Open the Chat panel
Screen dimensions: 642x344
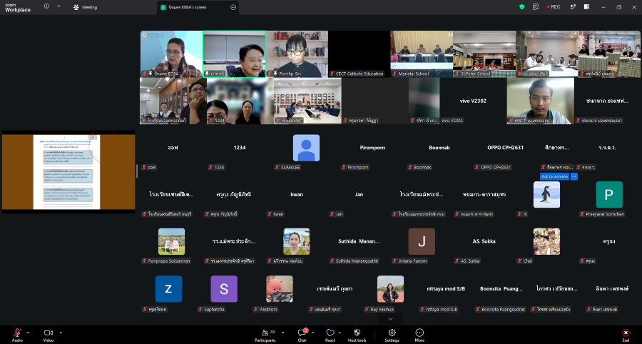pos(302,335)
